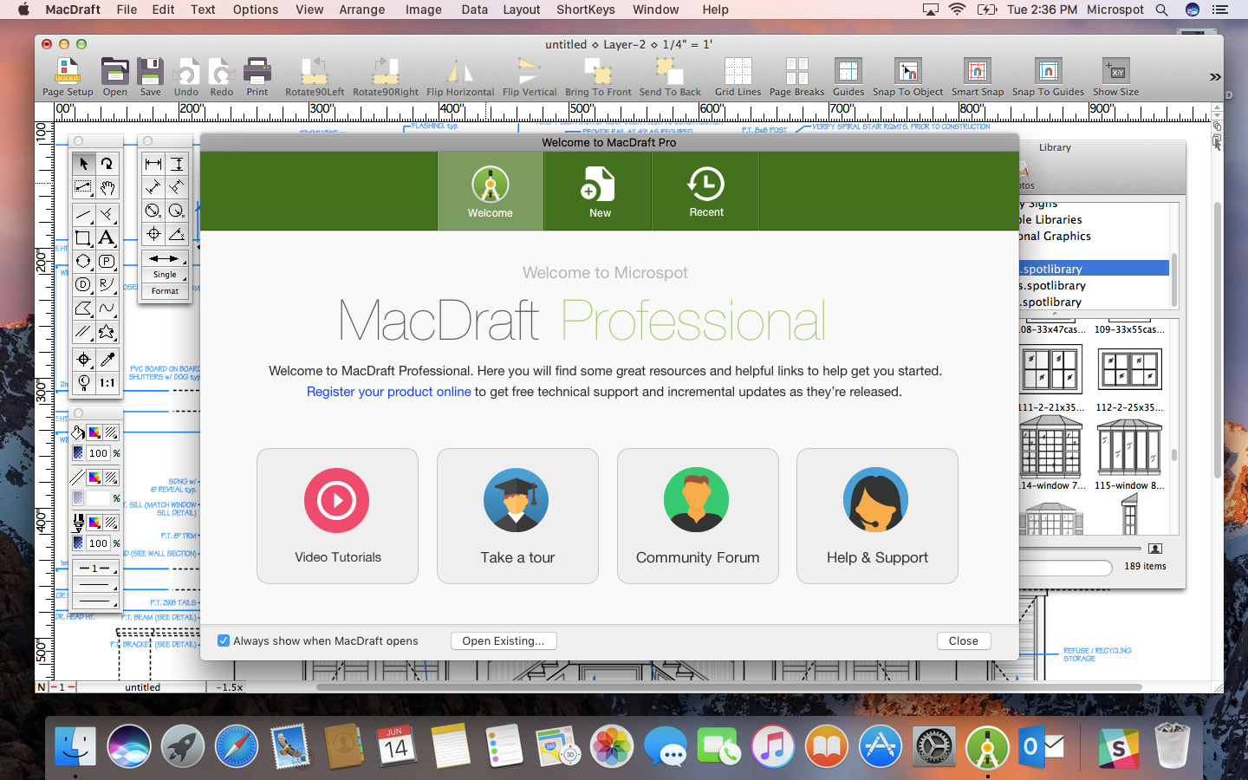Screen dimensions: 1248x780
Task: Click the Format button in dimension palette
Action: 165,291
